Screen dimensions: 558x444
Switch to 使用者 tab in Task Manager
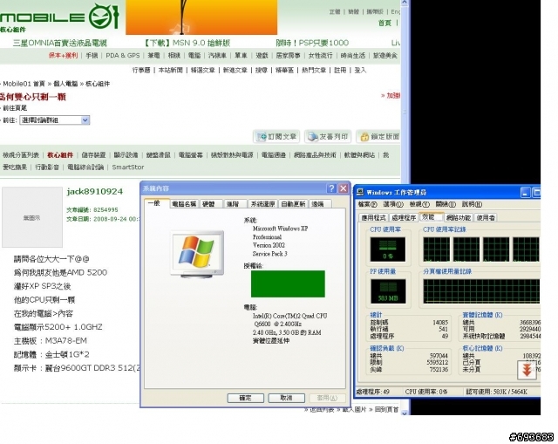(486, 218)
